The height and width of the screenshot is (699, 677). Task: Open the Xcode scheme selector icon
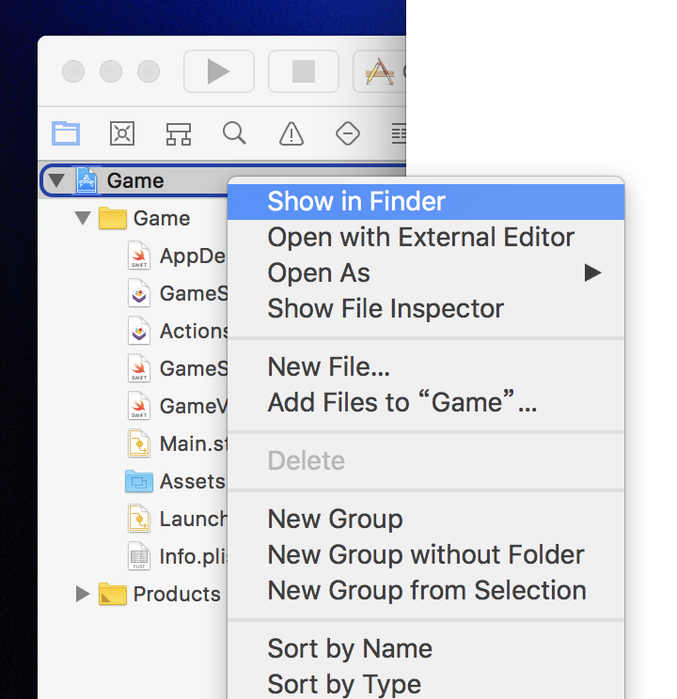tap(380, 71)
